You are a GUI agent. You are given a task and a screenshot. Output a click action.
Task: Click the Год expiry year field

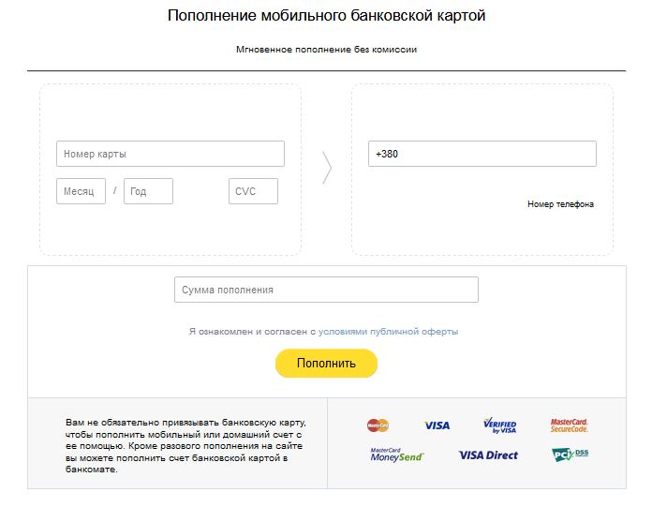[x=148, y=191]
